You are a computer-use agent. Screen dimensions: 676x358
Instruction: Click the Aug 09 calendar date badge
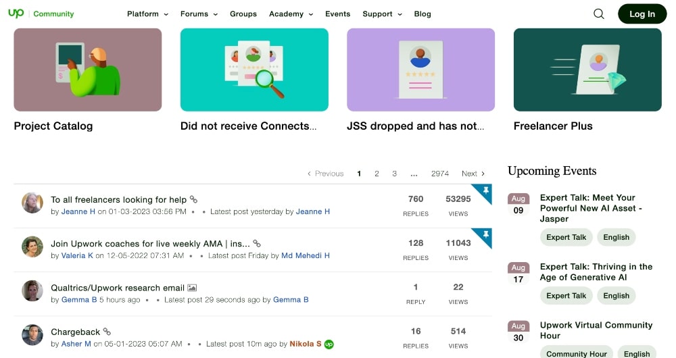coord(518,204)
